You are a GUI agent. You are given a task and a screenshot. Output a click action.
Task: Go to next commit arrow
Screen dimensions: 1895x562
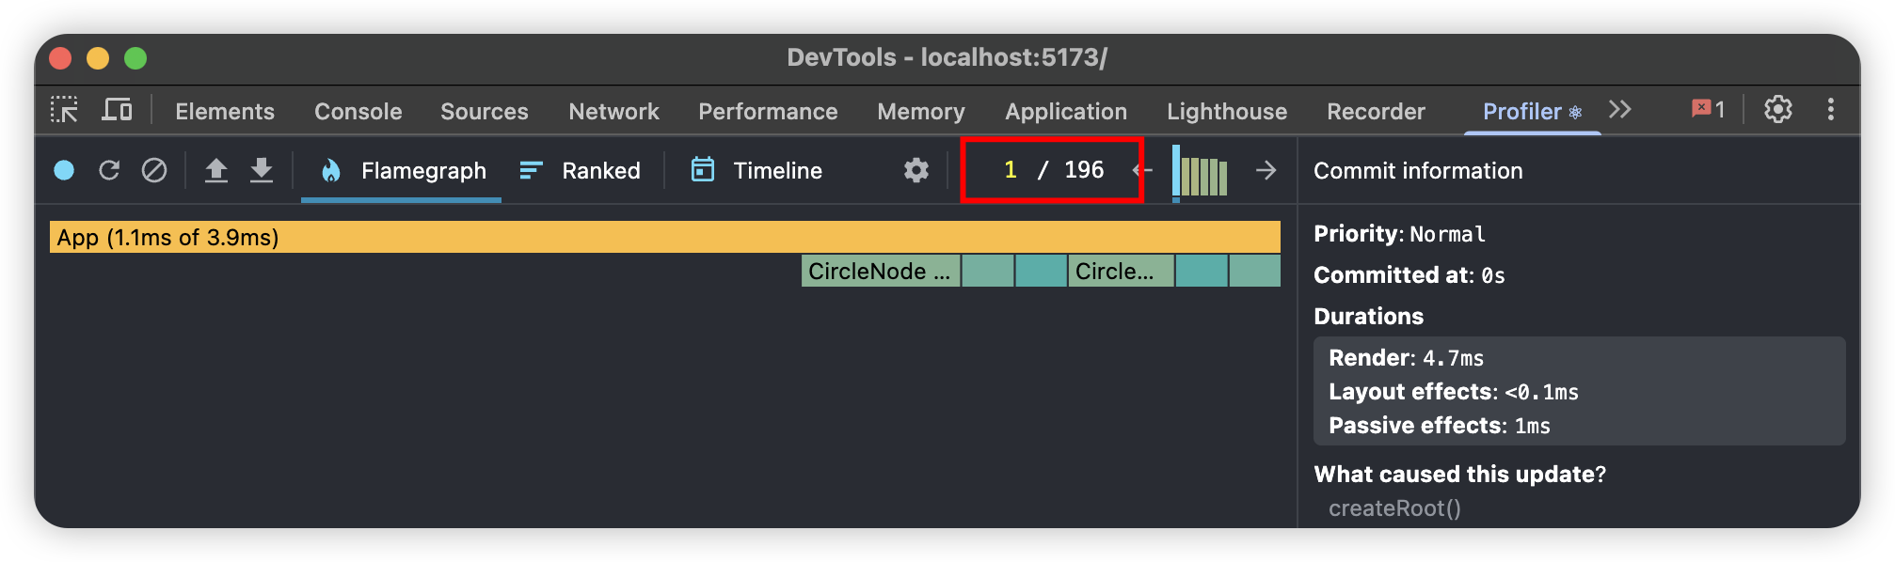coord(1266,170)
